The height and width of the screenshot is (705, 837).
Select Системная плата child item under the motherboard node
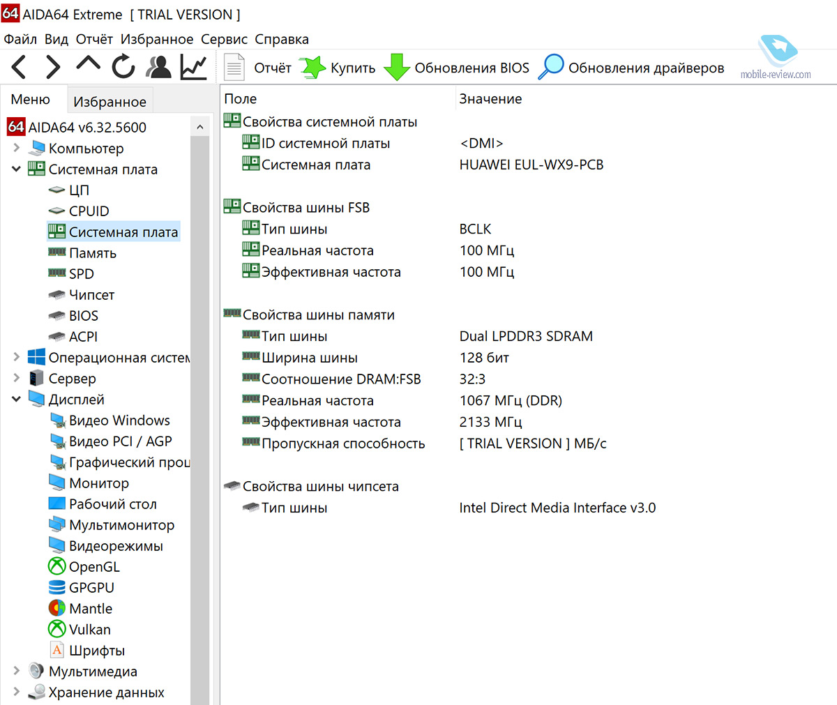click(113, 232)
